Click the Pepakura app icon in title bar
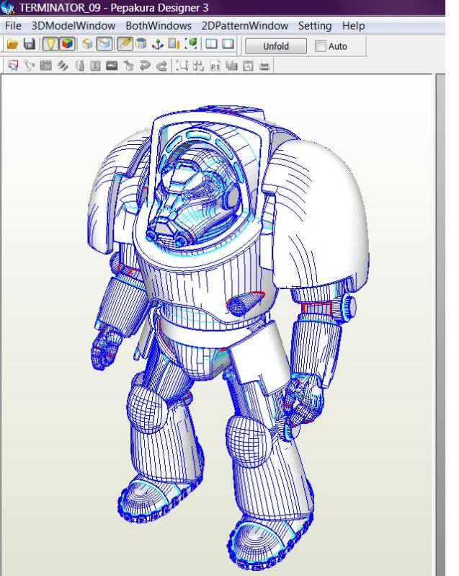 click(x=8, y=7)
